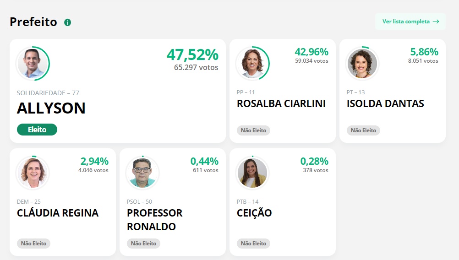Viewport: 459px width, 260px height.
Task: Click Rosalba Ciarlini's Não Eleito badge
Action: 254,130
